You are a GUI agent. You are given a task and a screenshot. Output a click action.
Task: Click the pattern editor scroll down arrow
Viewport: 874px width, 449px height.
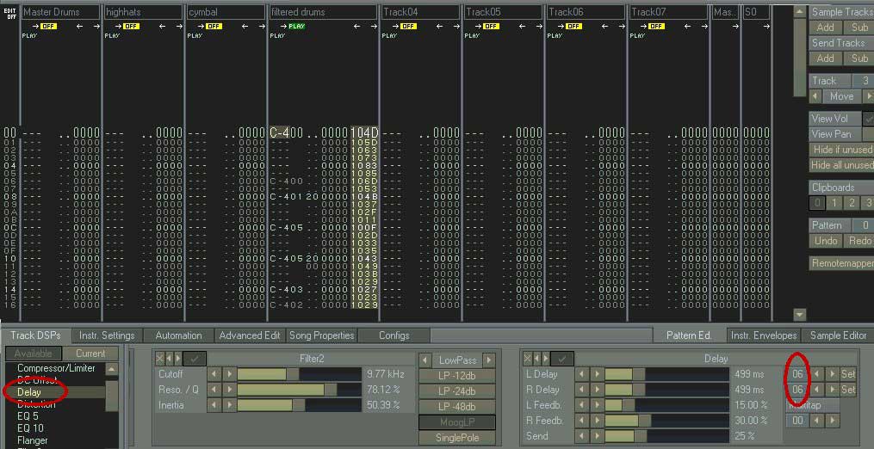799,315
